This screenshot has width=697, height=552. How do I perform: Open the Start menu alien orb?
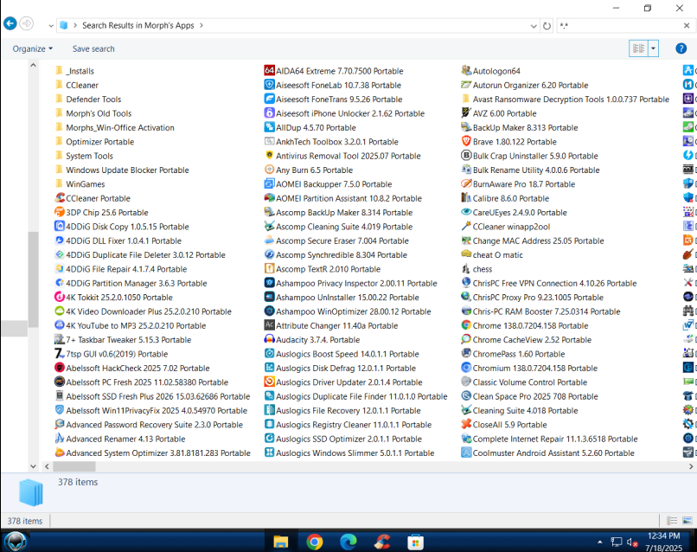[15, 542]
